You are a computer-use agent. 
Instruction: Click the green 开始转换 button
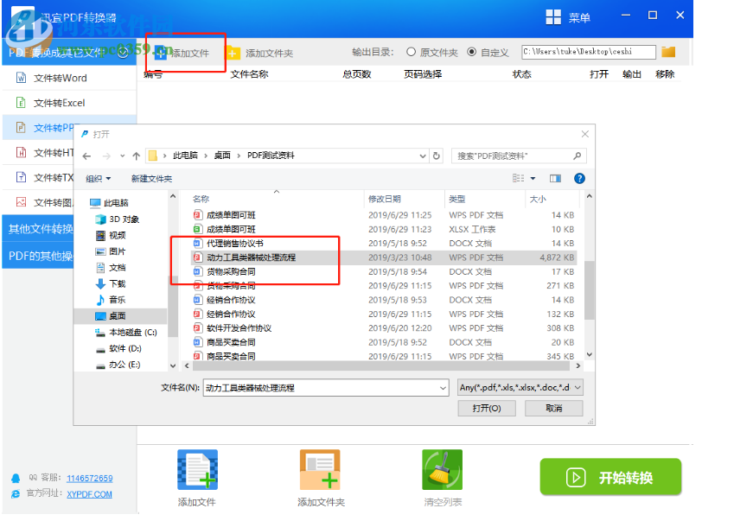(x=611, y=477)
